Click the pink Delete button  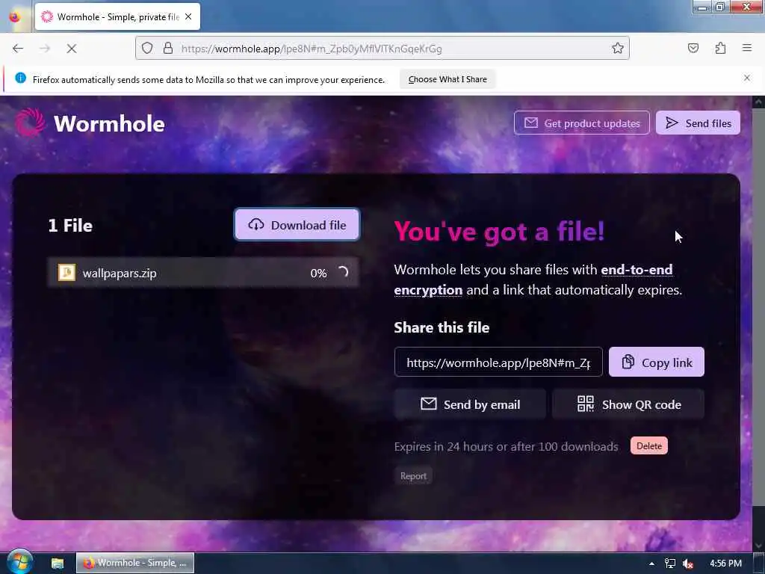pyautogui.click(x=649, y=446)
